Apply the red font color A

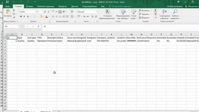click(46, 16)
